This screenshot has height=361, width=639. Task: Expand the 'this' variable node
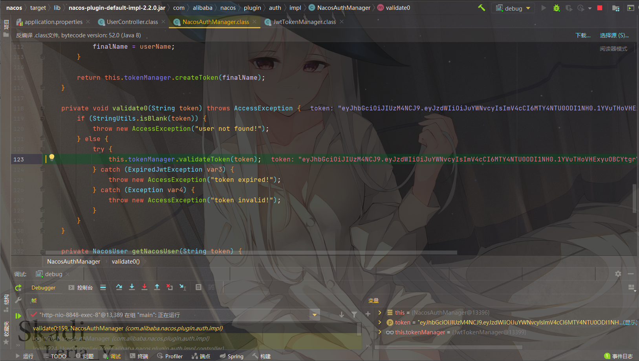pos(380,313)
